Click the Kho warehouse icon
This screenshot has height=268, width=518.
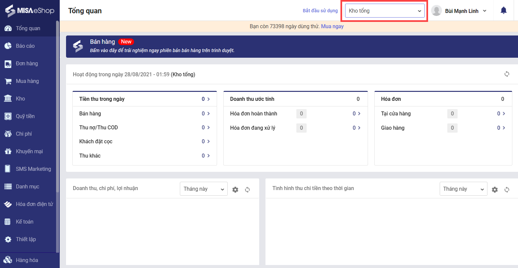pos(8,99)
